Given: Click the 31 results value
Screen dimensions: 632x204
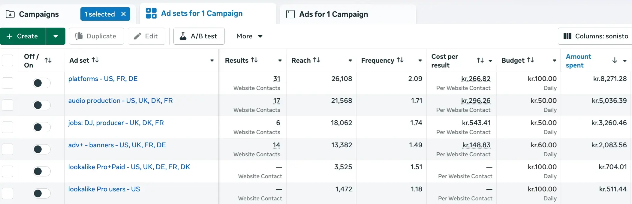Looking at the screenshot, I should coord(277,79).
